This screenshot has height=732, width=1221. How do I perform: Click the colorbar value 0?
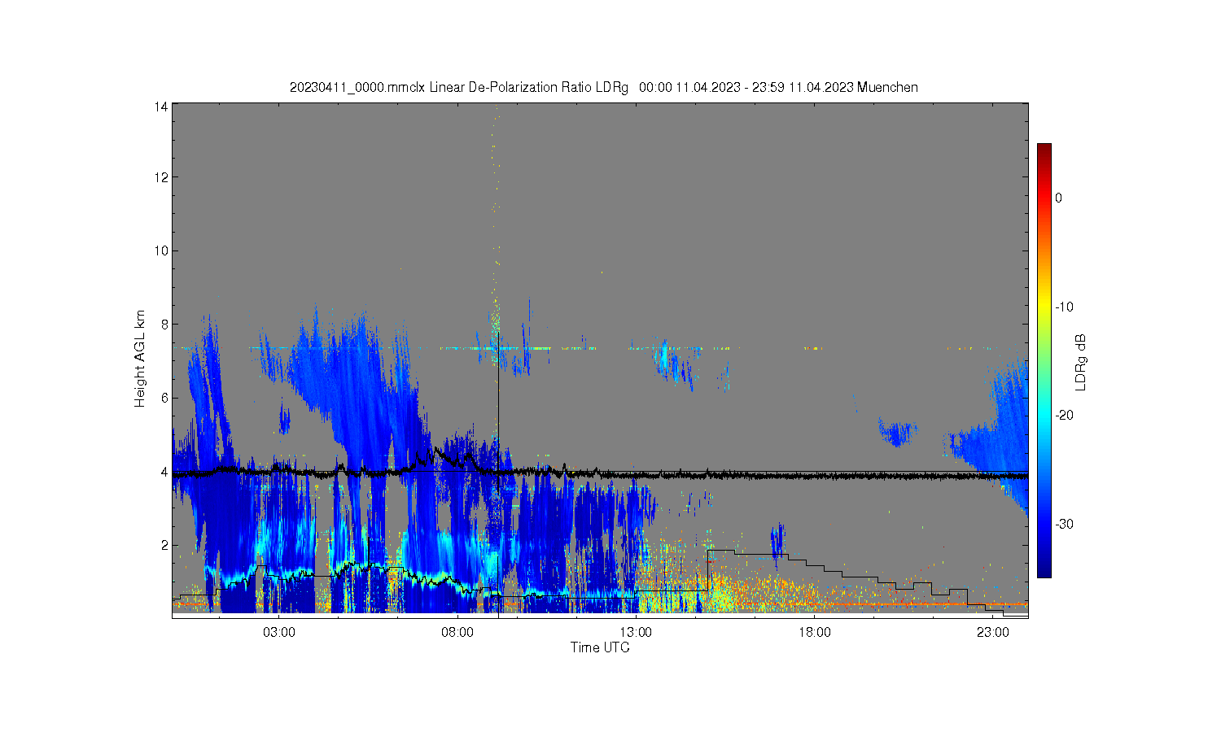click(x=1058, y=198)
